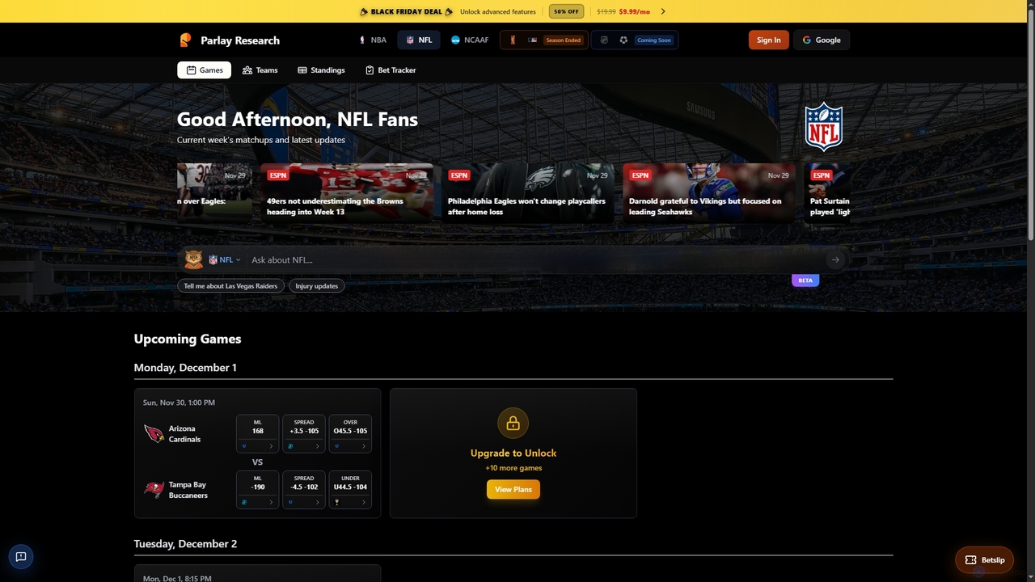Click the Tampa Bay Buccaneers team logo
1035x582 pixels.
[154, 490]
